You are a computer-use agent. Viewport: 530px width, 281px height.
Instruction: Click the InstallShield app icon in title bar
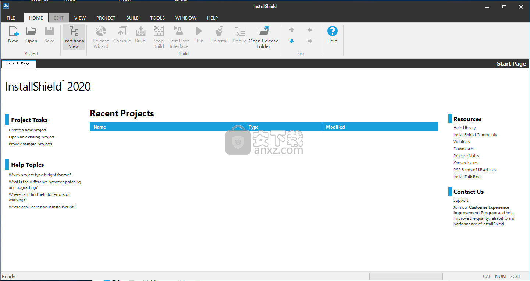6,6
